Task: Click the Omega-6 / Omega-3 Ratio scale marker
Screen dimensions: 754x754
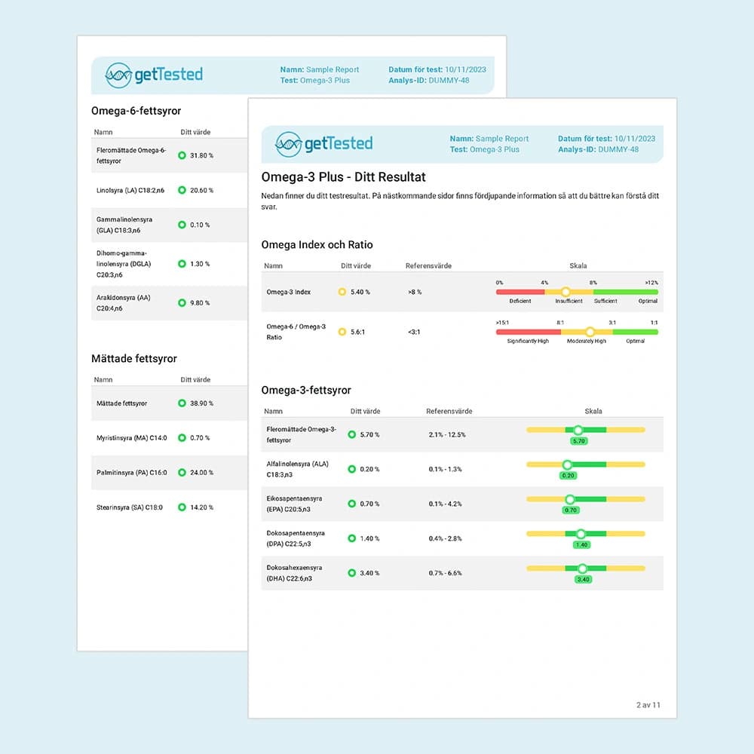Action: tap(590, 332)
